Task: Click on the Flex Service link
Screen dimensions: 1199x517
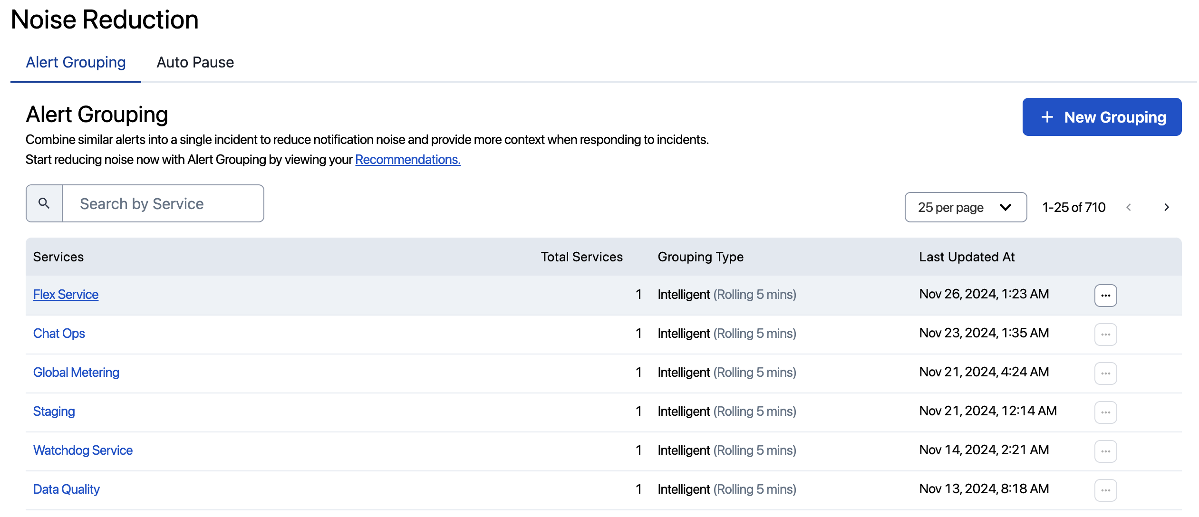Action: point(65,294)
